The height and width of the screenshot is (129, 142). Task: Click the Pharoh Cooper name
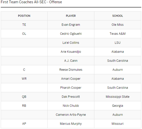coord(71,88)
